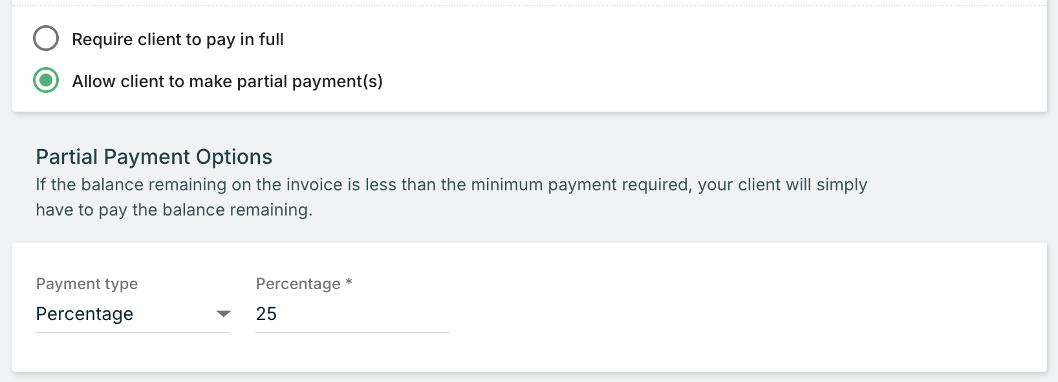
Task: Click the "Require client to pay in full" label text
Action: (177, 39)
